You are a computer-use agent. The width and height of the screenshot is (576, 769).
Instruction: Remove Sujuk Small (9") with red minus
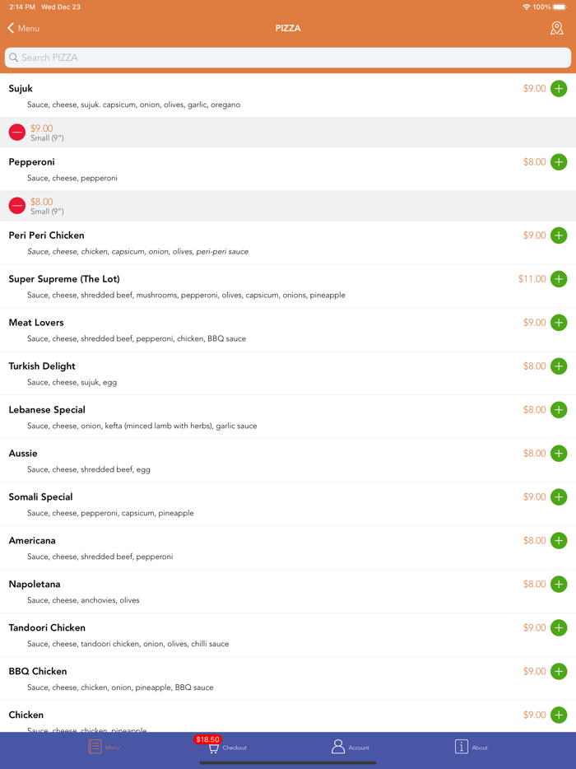coord(17,133)
